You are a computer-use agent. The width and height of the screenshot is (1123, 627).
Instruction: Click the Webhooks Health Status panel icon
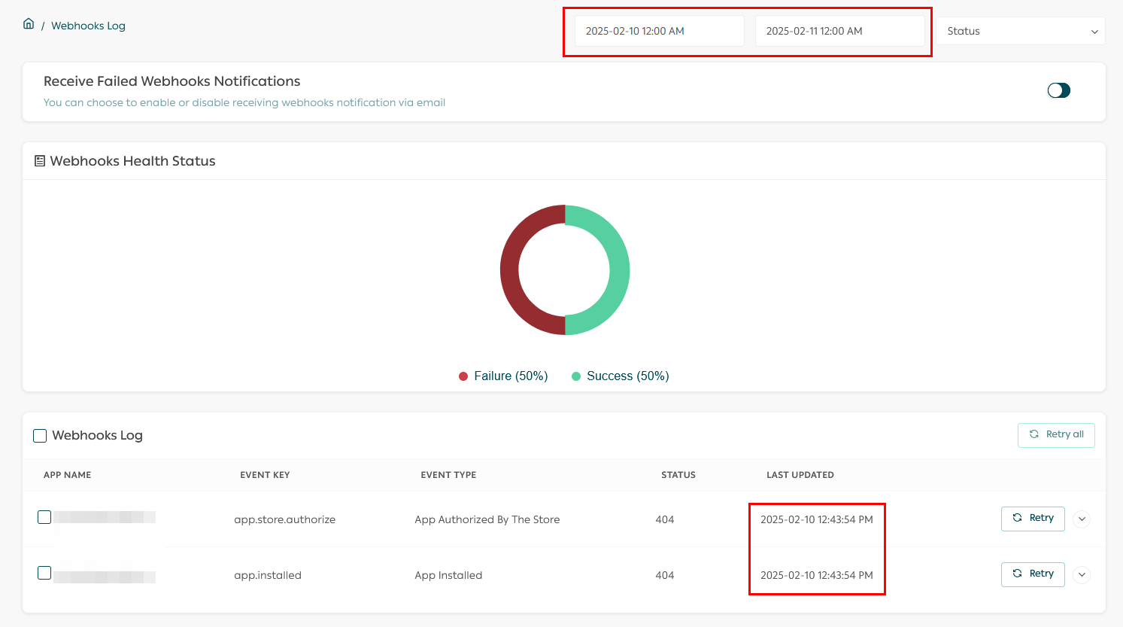tap(40, 161)
